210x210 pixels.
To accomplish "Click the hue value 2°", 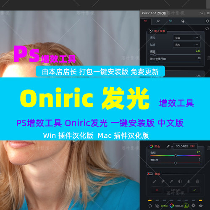I will [x=199, y=152].
